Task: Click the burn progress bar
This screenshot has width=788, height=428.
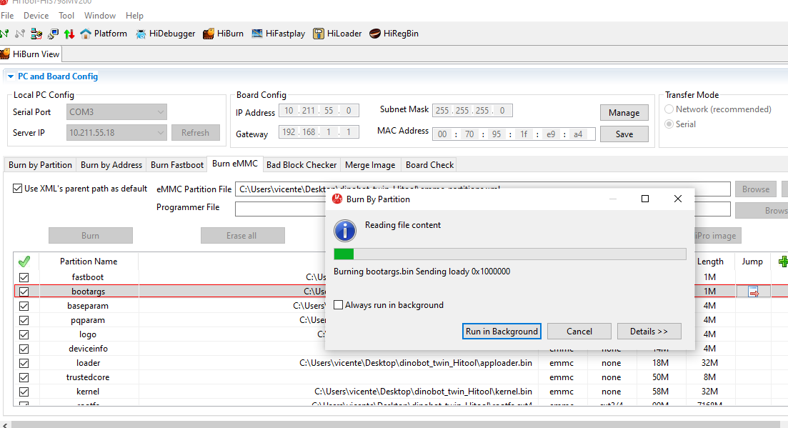Action: (509, 254)
